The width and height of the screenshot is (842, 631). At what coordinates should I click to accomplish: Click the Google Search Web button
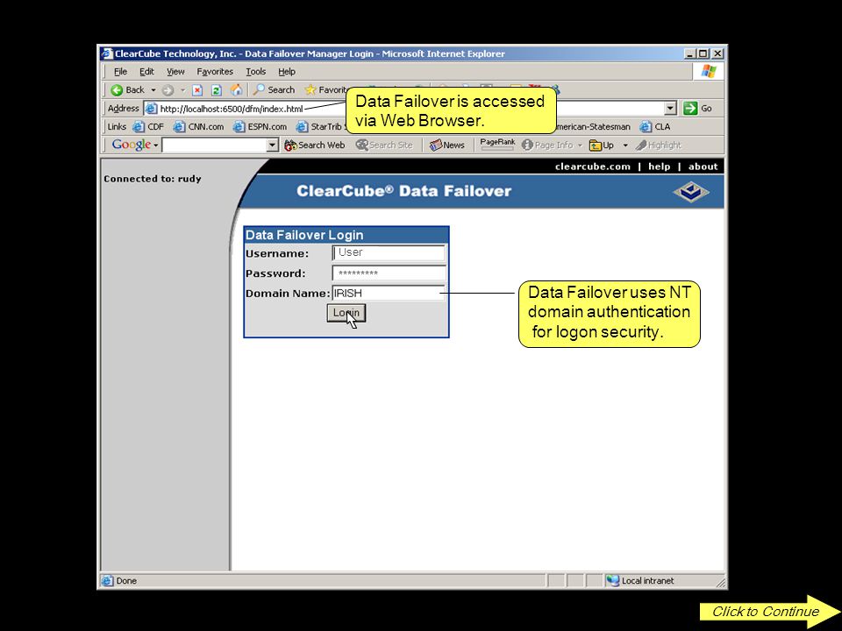pyautogui.click(x=315, y=145)
